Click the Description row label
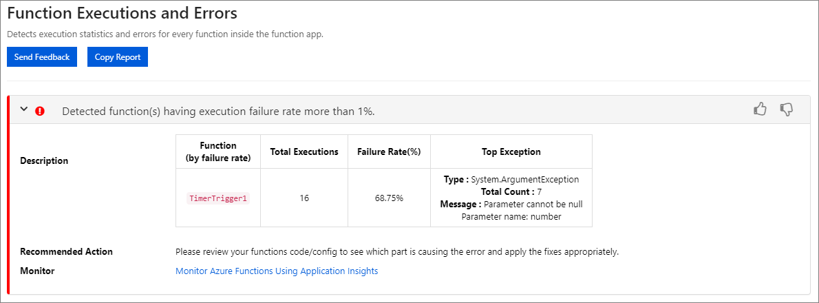 (x=44, y=161)
